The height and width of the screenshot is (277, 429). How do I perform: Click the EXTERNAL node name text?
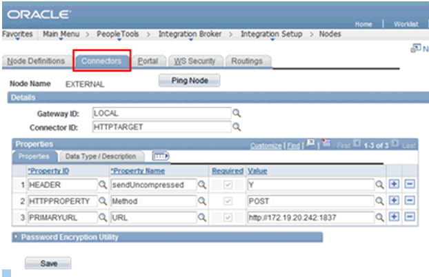(85, 84)
